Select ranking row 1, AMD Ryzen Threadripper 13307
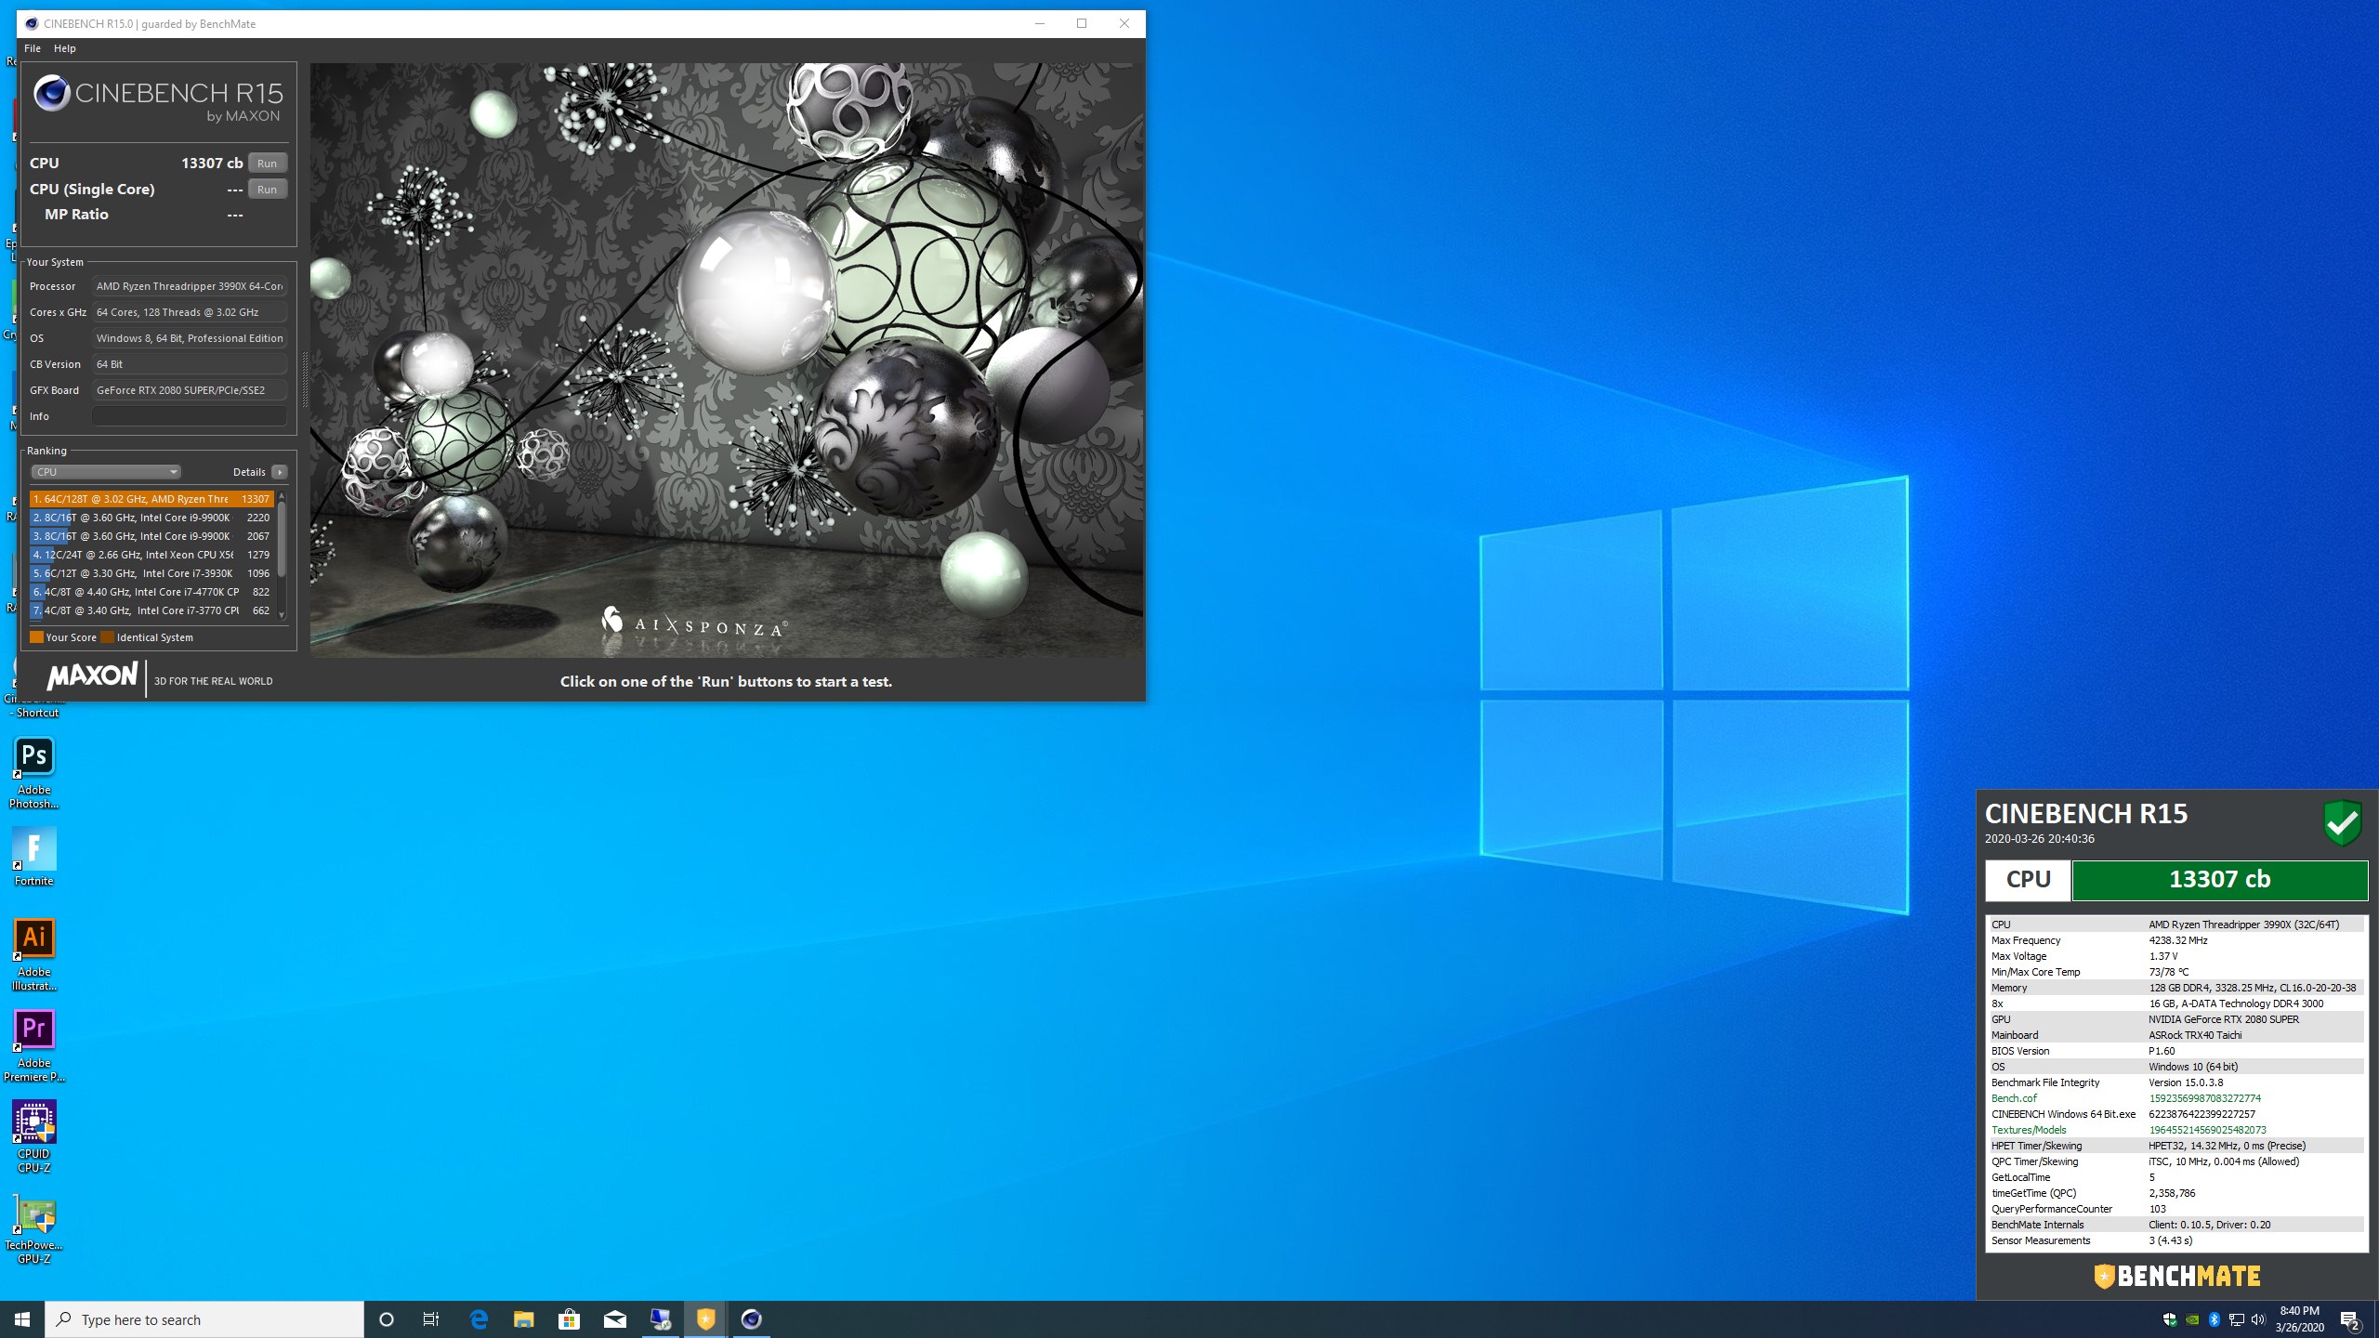The width and height of the screenshot is (2379, 1338). tap(151, 499)
